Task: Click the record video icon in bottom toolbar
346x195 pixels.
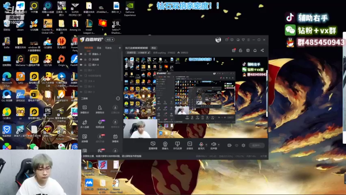Action: coord(230,145)
